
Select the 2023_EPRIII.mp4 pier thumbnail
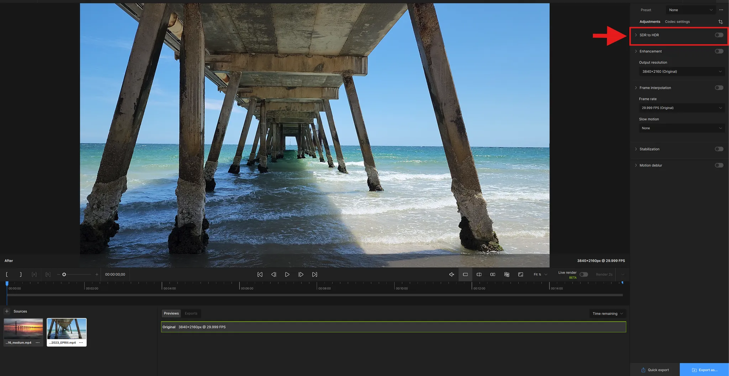click(67, 329)
